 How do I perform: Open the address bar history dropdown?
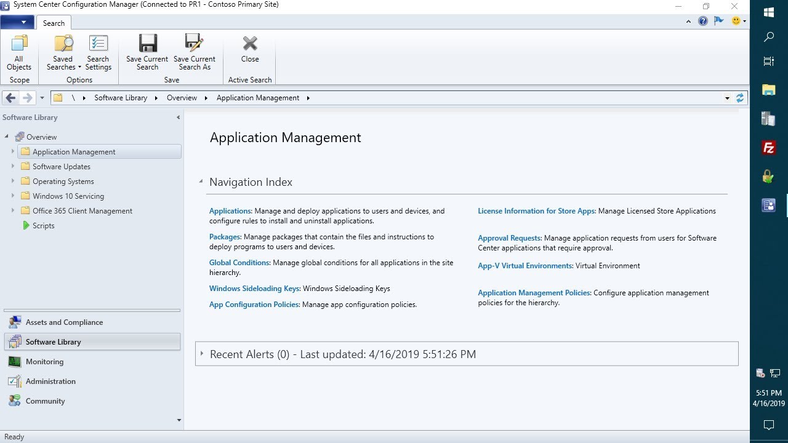coord(728,98)
